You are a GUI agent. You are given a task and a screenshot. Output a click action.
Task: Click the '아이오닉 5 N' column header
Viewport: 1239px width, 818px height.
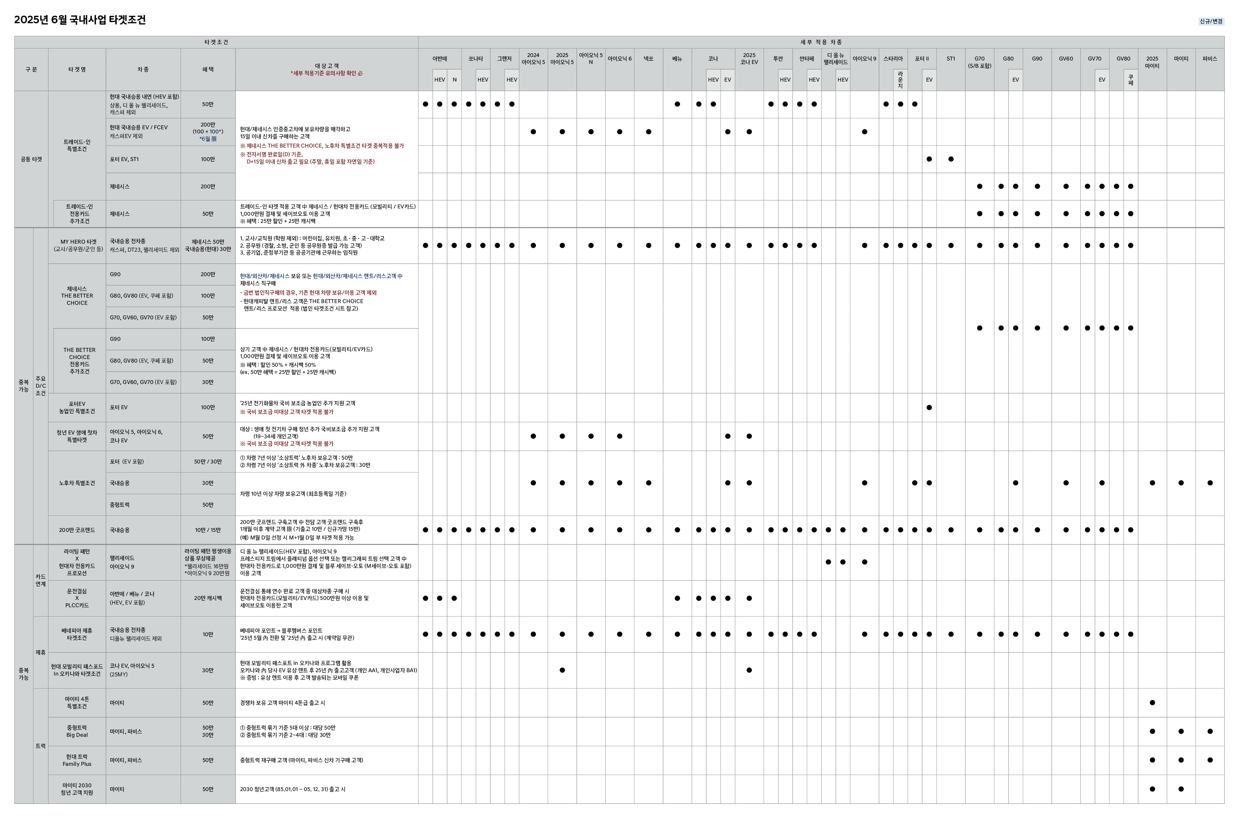591,59
